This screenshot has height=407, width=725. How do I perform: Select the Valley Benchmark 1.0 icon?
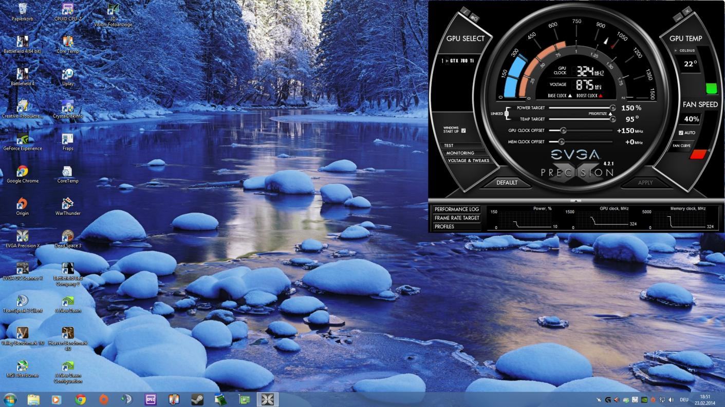(x=23, y=336)
